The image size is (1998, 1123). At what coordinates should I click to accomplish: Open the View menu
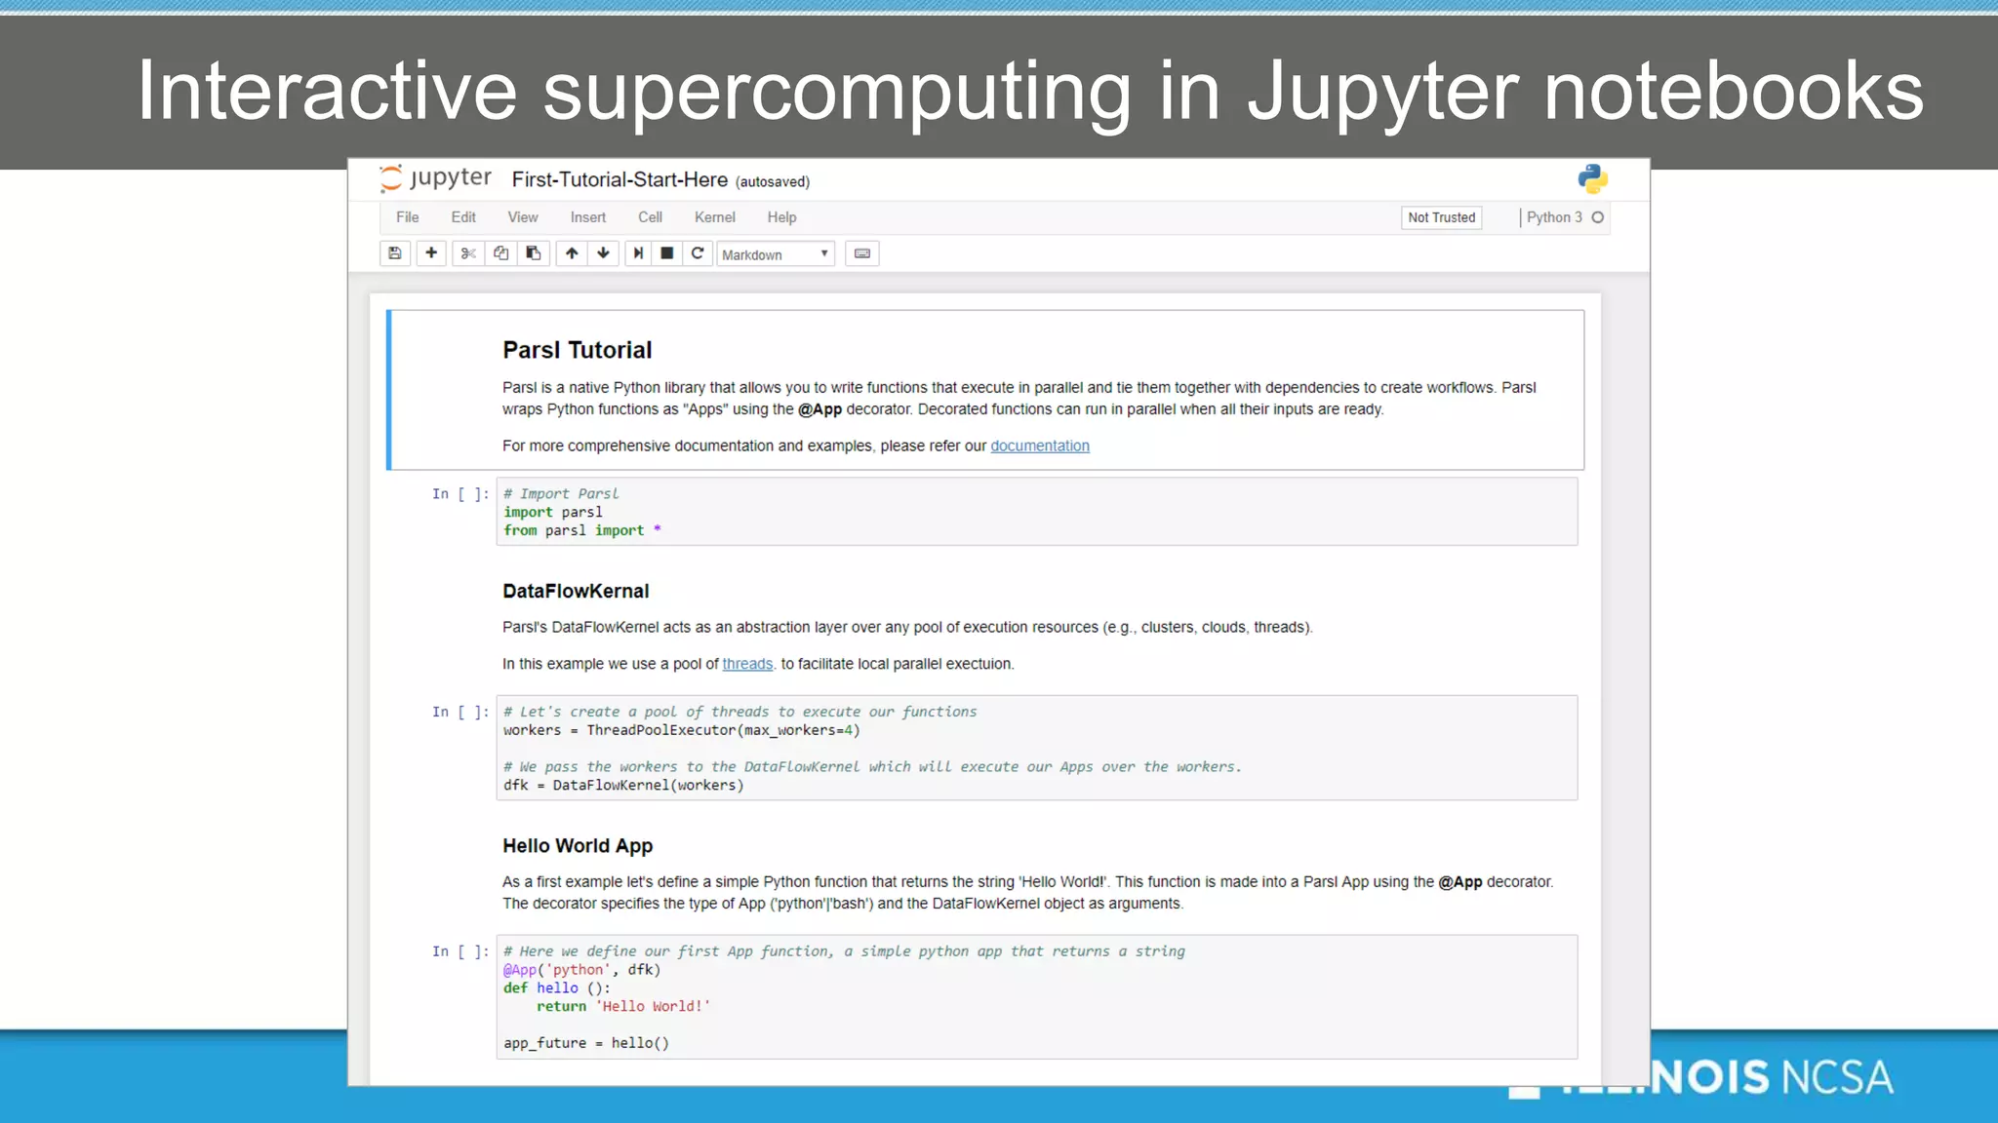[523, 217]
